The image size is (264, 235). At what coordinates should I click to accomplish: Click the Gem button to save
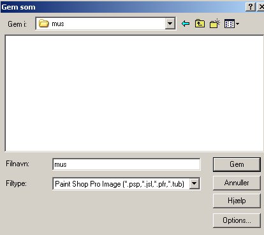[237, 164]
